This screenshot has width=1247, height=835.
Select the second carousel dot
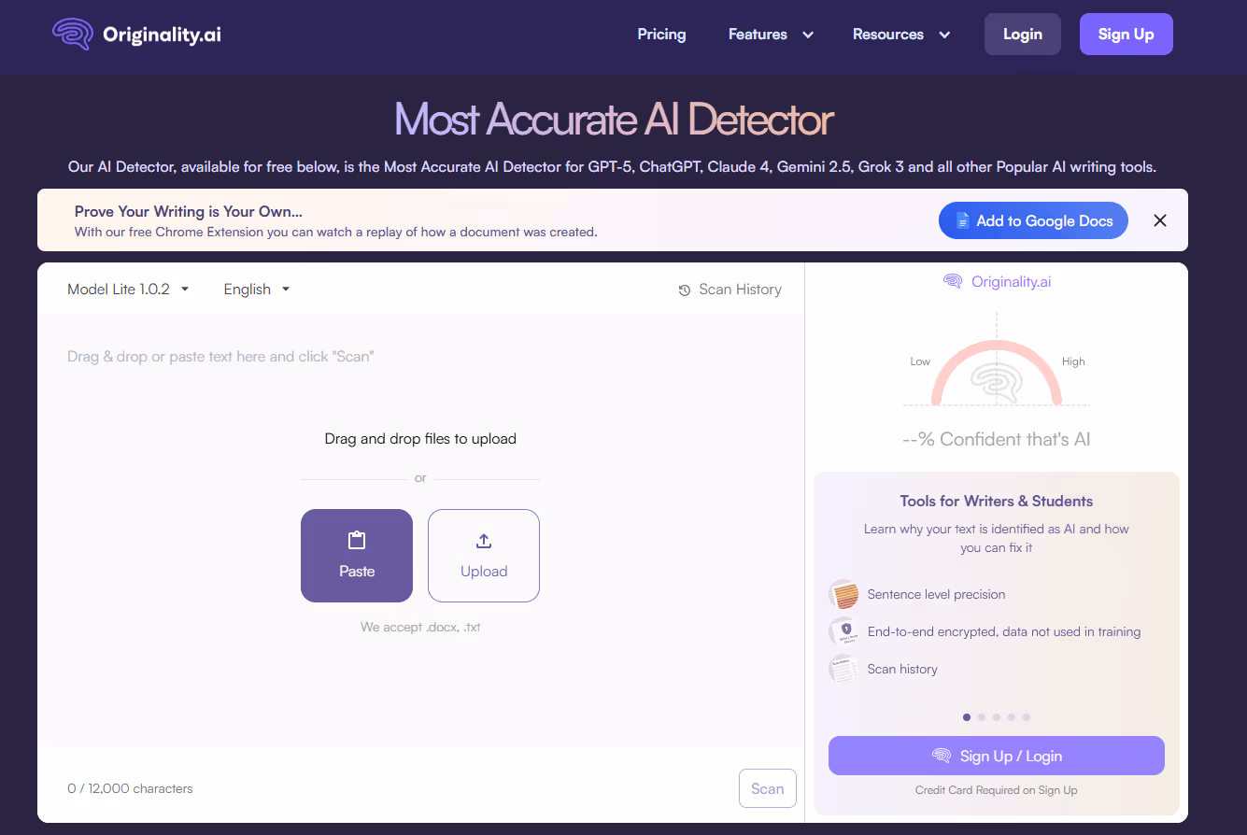(x=982, y=717)
